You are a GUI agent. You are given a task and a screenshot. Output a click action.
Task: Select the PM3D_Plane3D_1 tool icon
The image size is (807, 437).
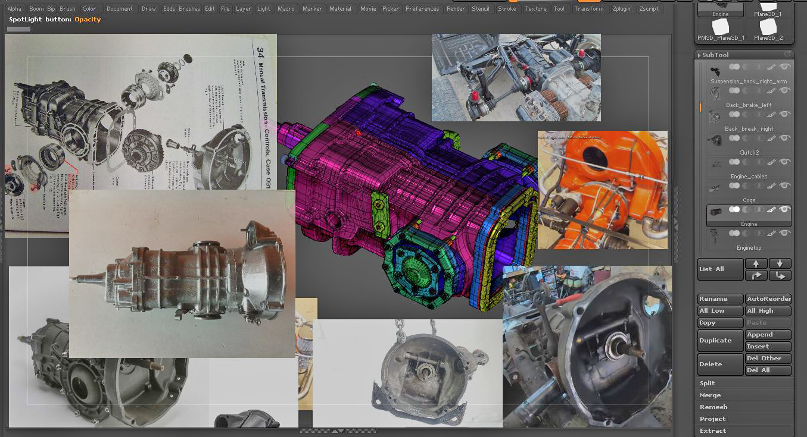point(720,27)
